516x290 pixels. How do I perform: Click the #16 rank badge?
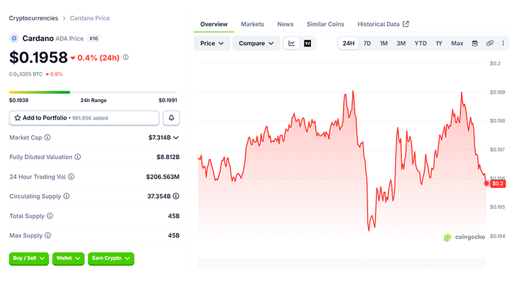94,38
